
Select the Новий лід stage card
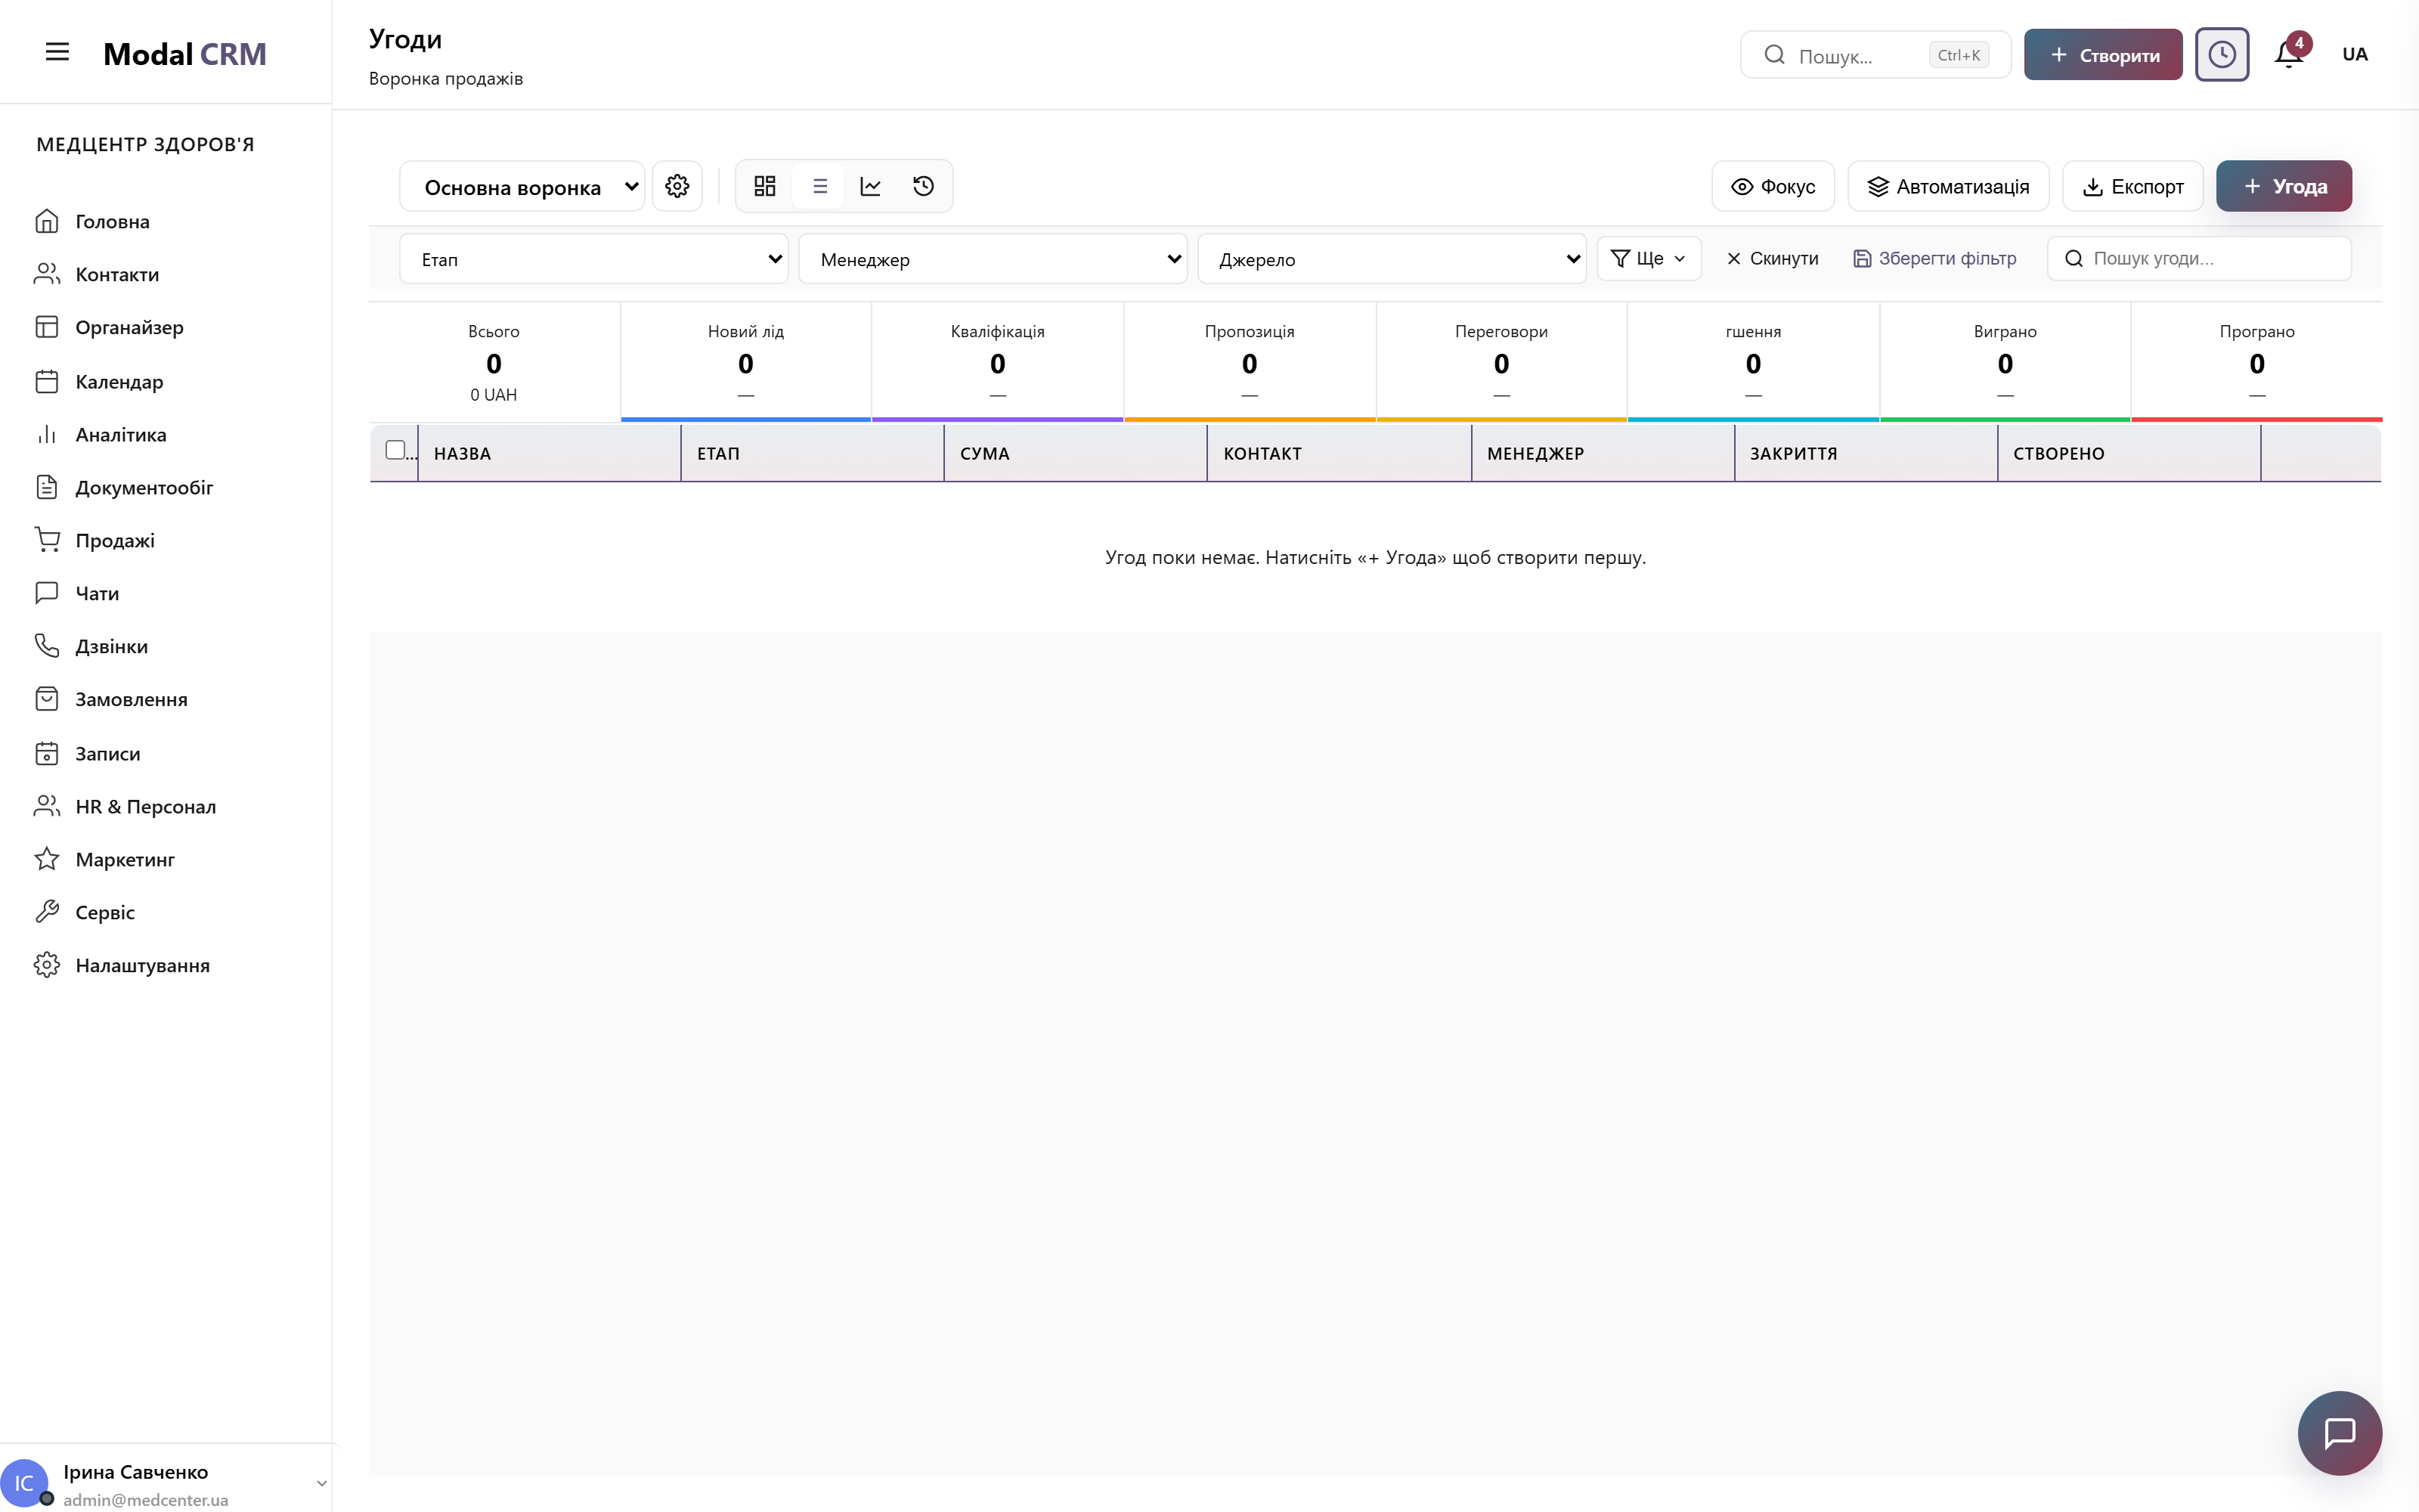pyautogui.click(x=745, y=362)
